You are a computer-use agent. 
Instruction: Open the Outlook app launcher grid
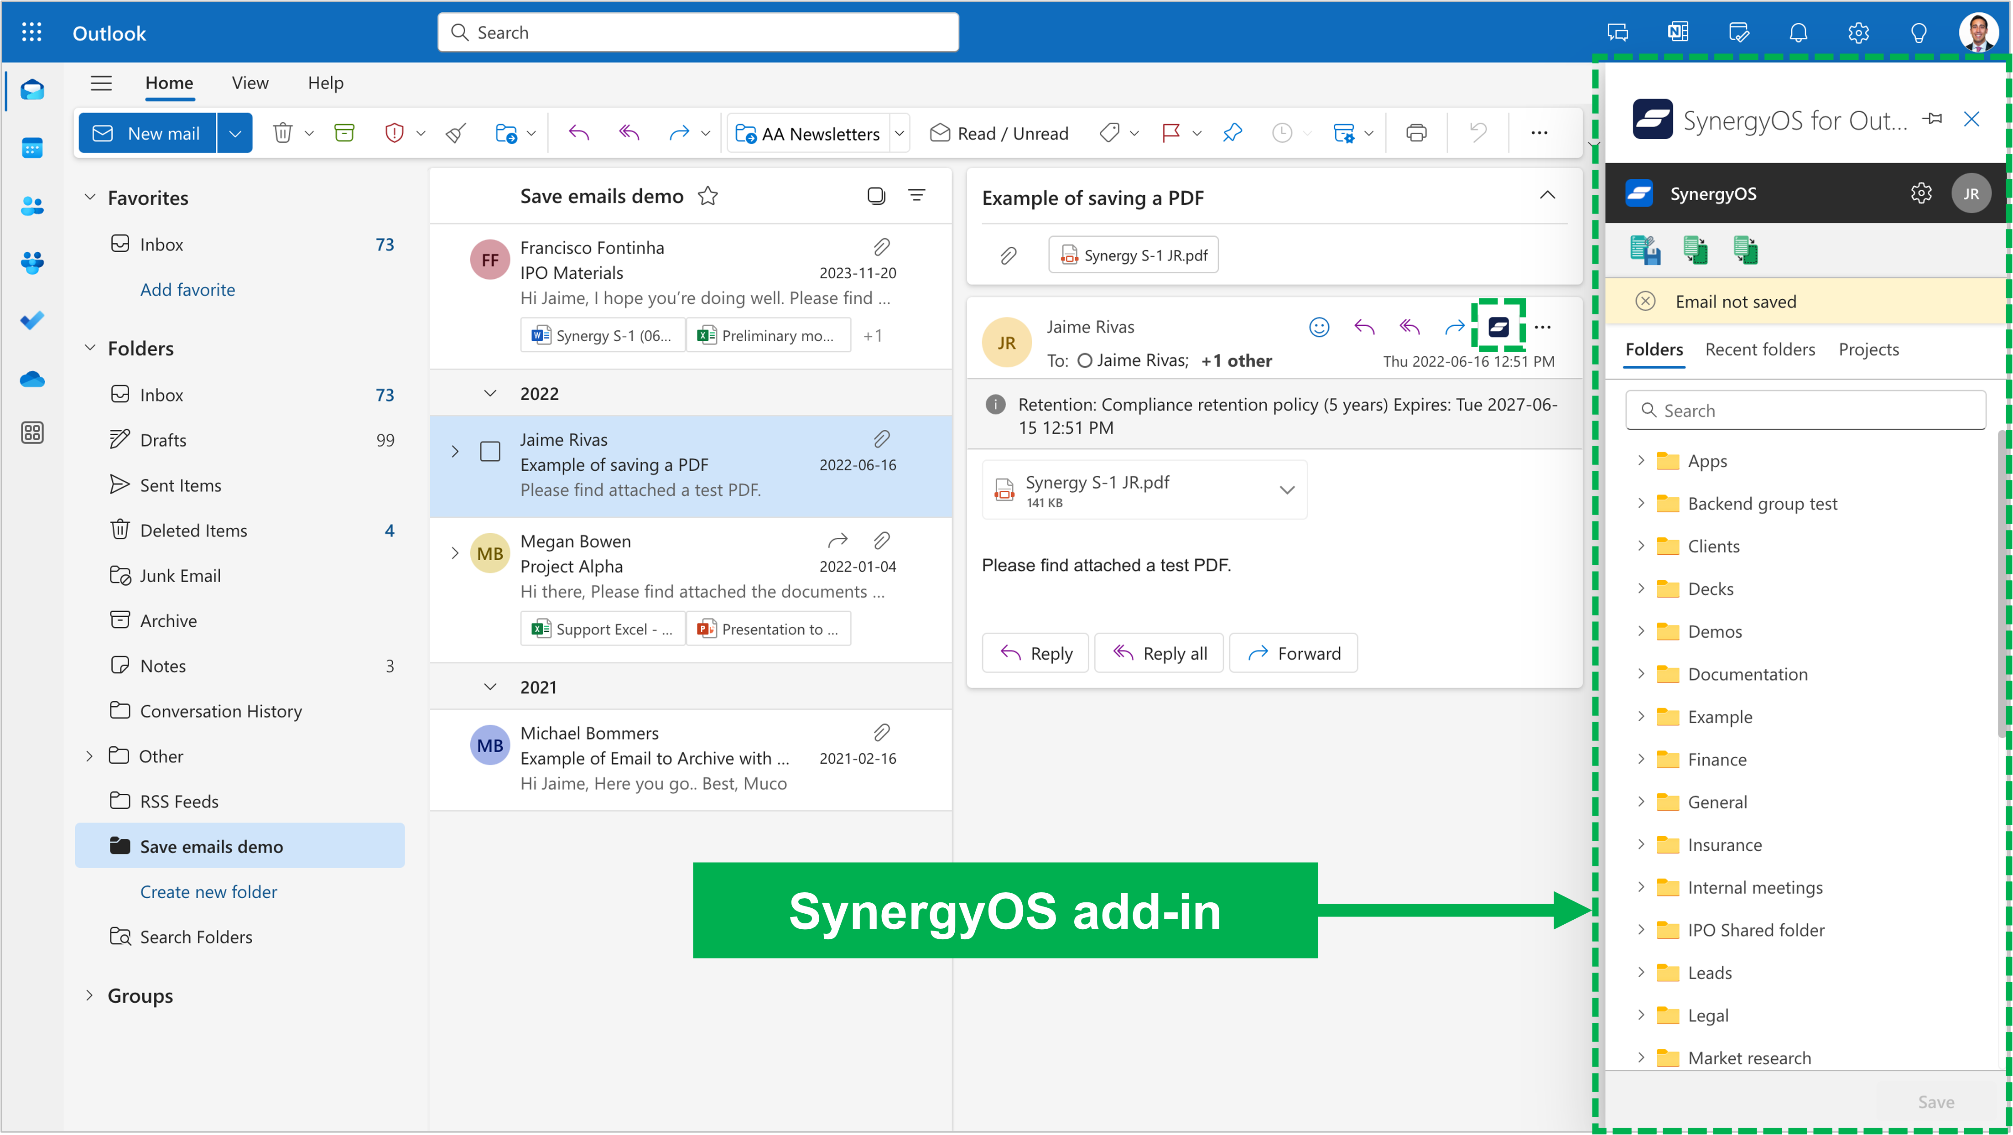click(32, 32)
